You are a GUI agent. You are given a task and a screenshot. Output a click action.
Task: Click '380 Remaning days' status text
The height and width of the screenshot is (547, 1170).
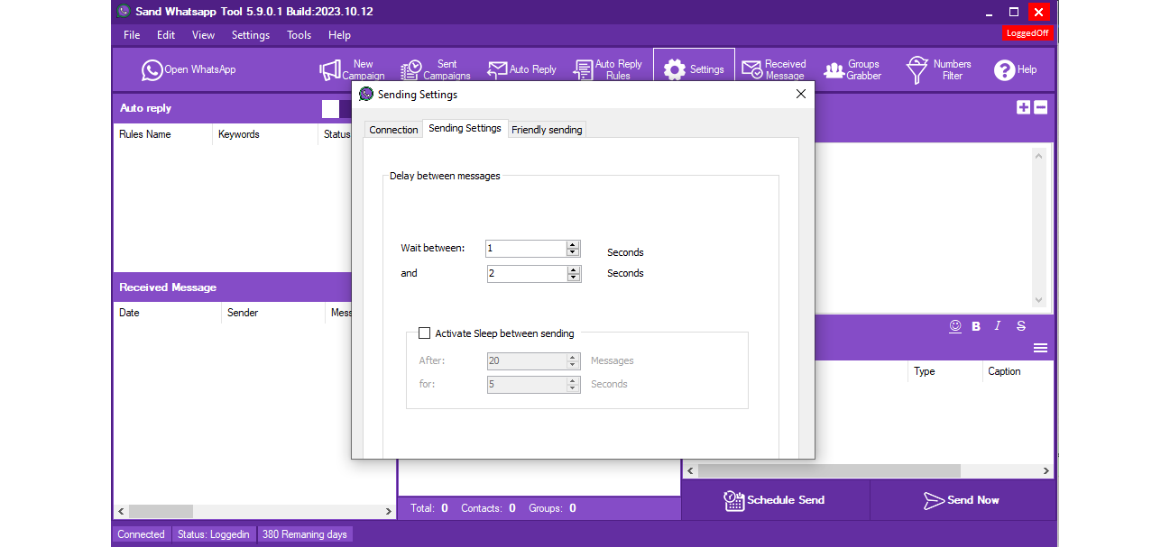305,534
